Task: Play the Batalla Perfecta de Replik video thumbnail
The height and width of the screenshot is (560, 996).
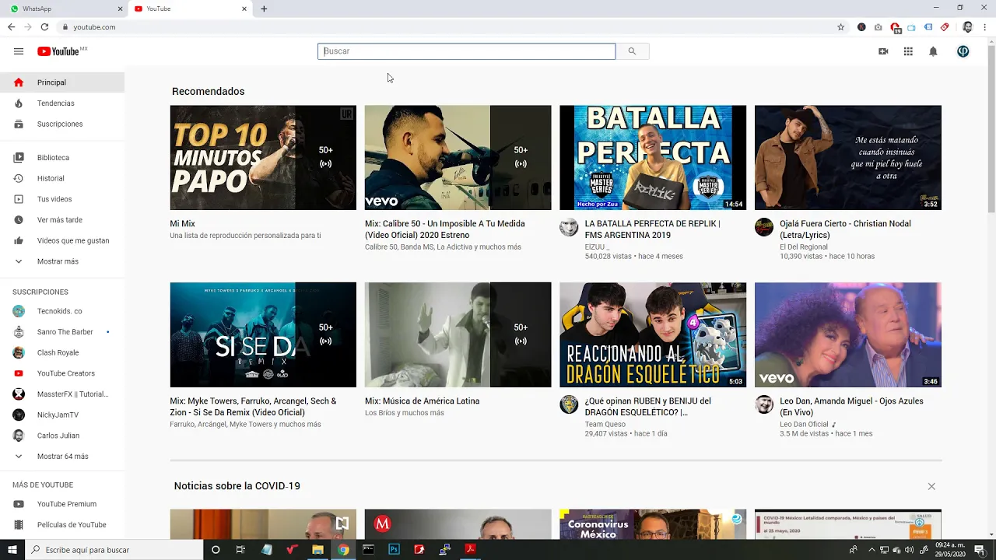Action: [653, 158]
